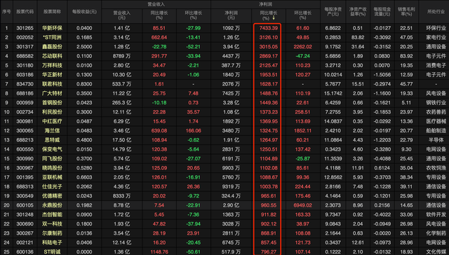Open stock 尔康制药
Screen dimensions: 449x255
pyautogui.click(x=52, y=233)
